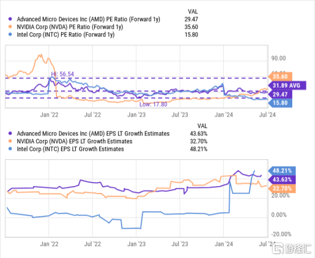Click the orange 35.60 value tag on PE chart axis

tap(280, 76)
